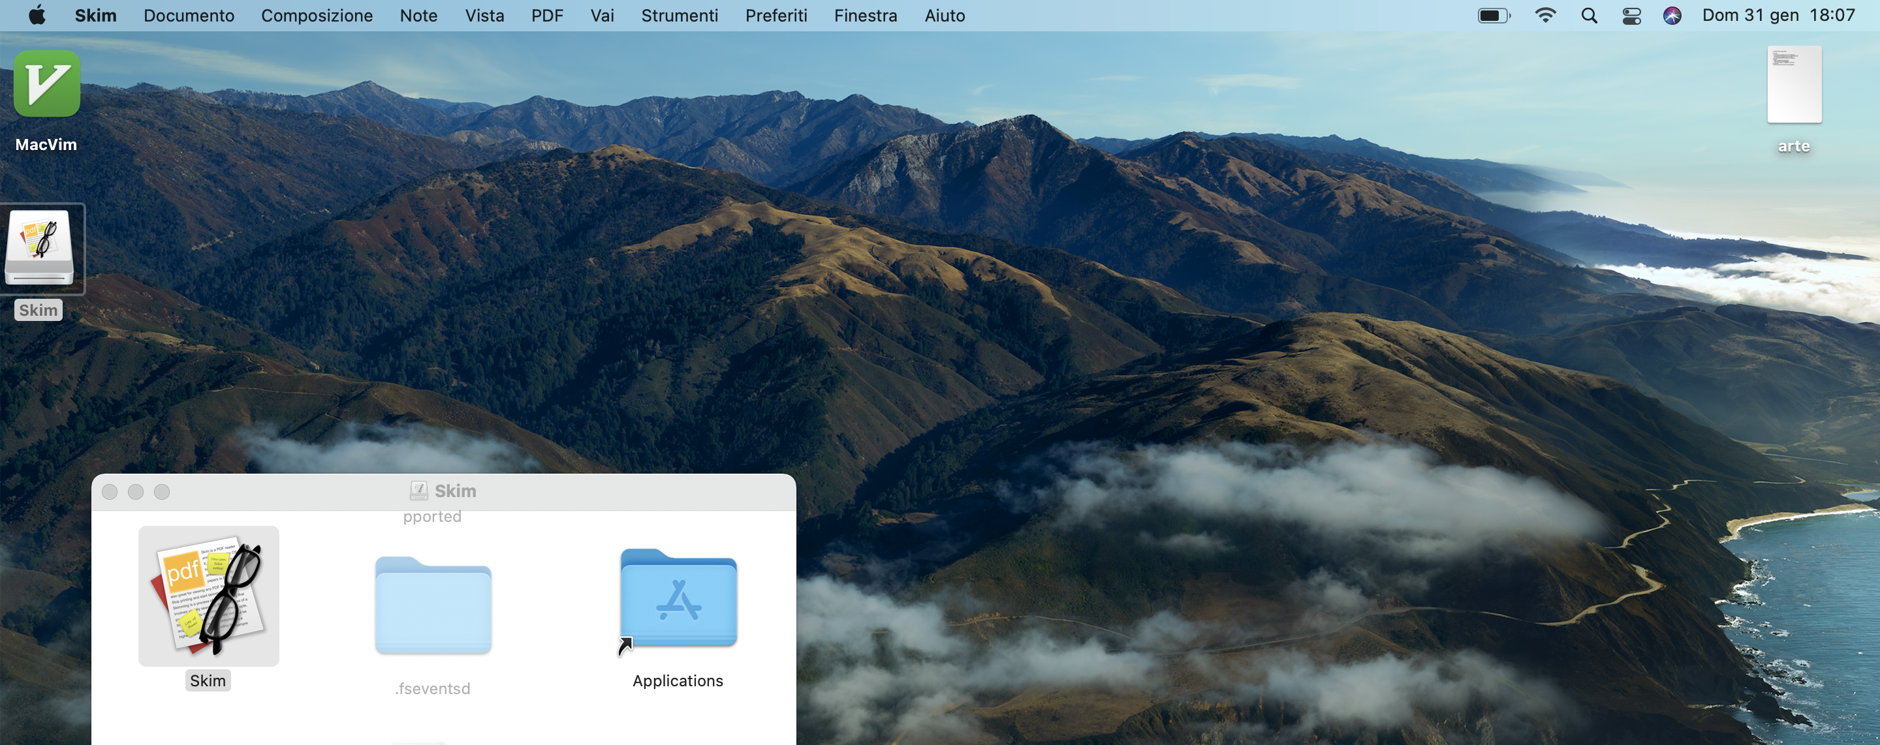The width and height of the screenshot is (1880, 745).
Task: Select the Skim disk image on the desktop
Action: (x=40, y=248)
